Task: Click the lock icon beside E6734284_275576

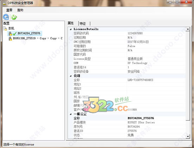Action: tap(10, 33)
